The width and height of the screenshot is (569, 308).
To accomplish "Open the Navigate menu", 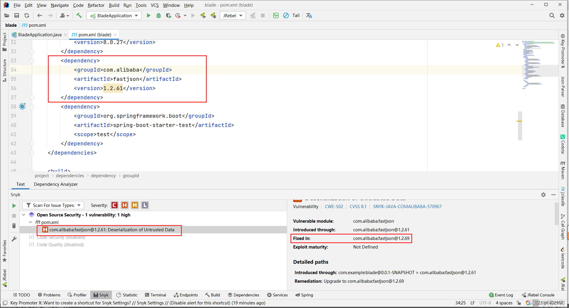I will point(60,5).
